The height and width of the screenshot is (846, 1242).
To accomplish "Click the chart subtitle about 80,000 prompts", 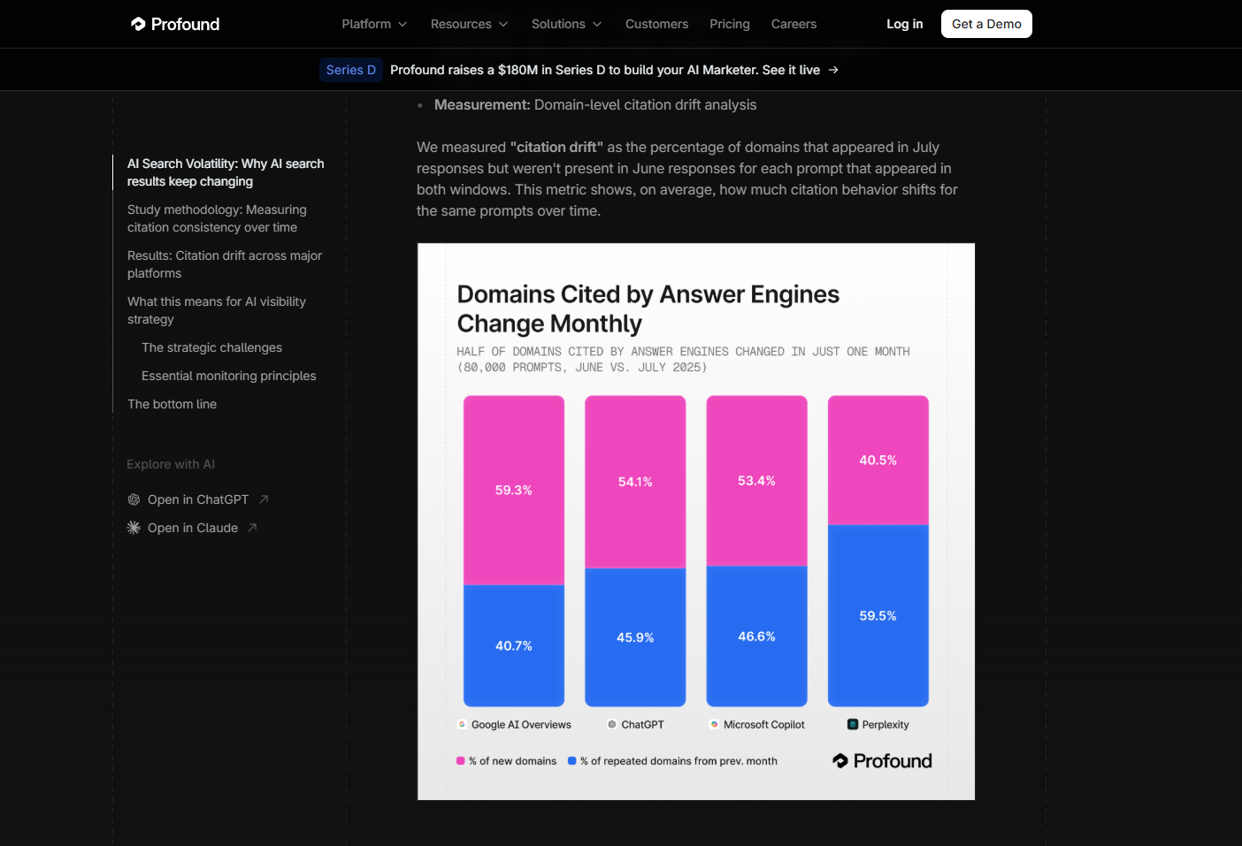I will tap(684, 359).
